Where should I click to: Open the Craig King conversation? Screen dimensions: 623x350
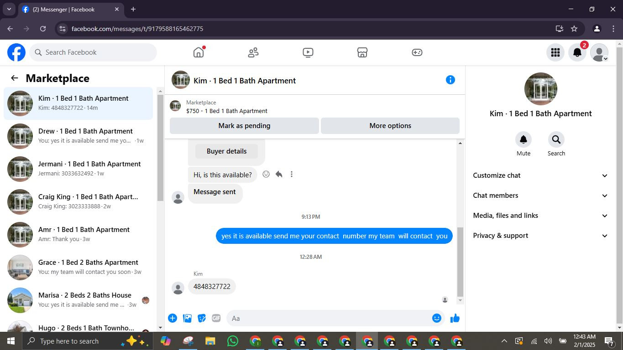(79, 202)
